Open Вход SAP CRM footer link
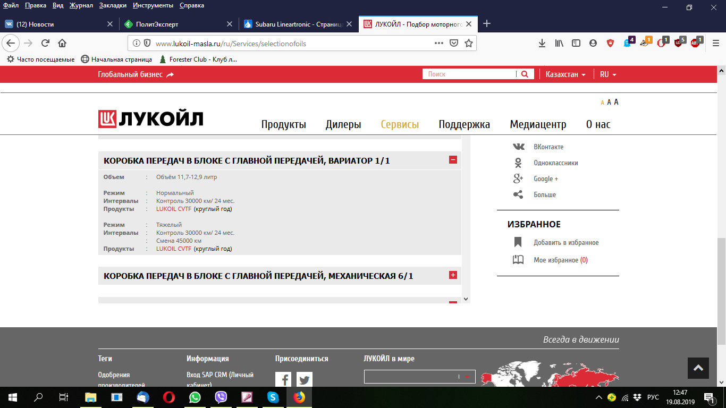 (x=220, y=379)
